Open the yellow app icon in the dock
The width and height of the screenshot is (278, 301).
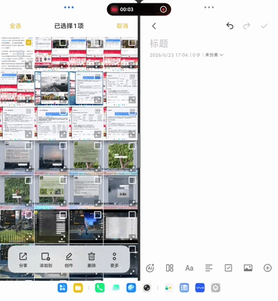pos(78,288)
